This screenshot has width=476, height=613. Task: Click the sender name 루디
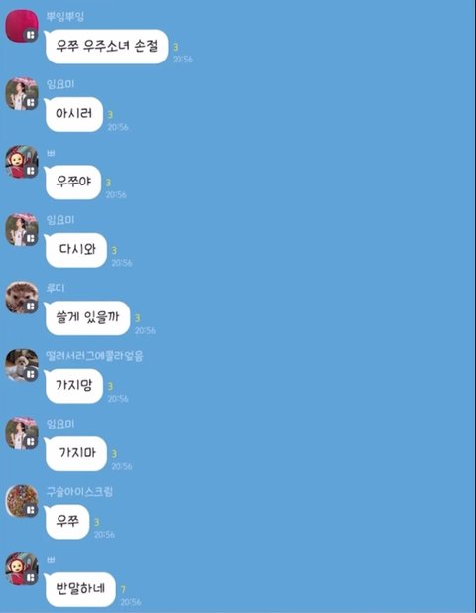tap(56, 288)
